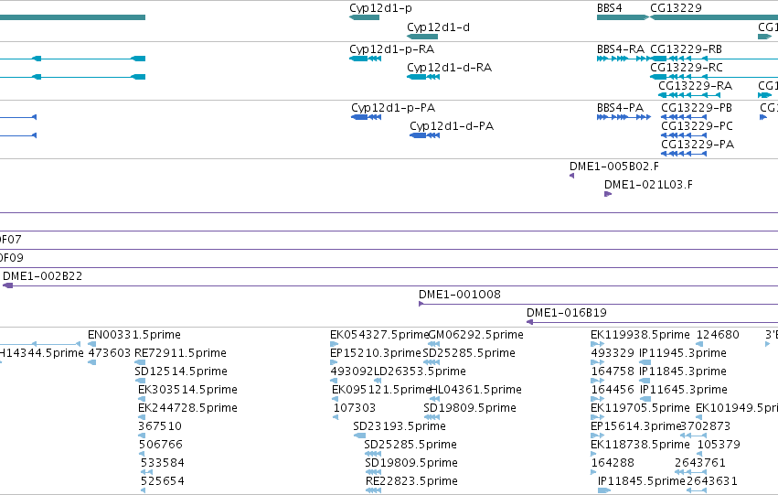778x495 pixels.
Task: Select feature 107303
Action: pos(355,408)
